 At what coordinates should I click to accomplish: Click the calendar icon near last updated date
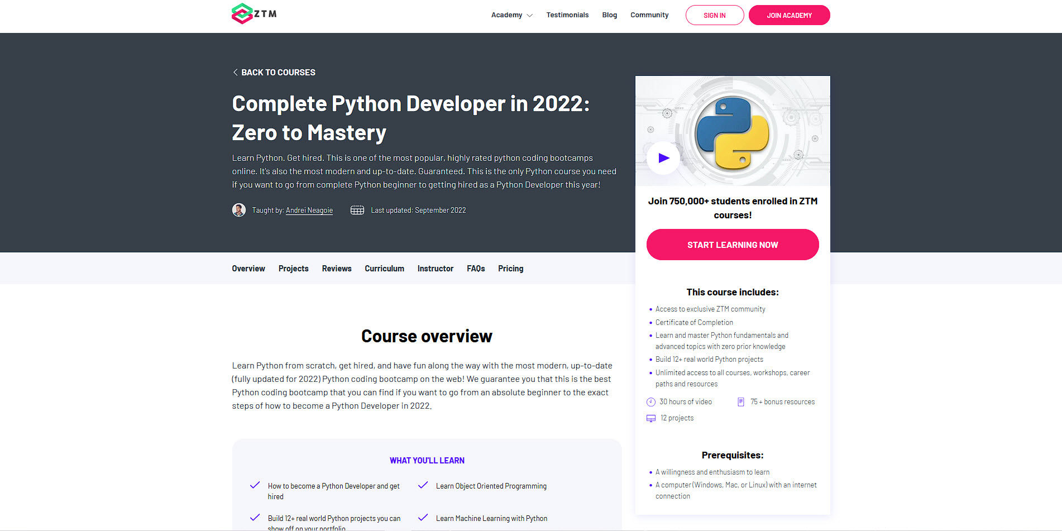click(x=357, y=210)
